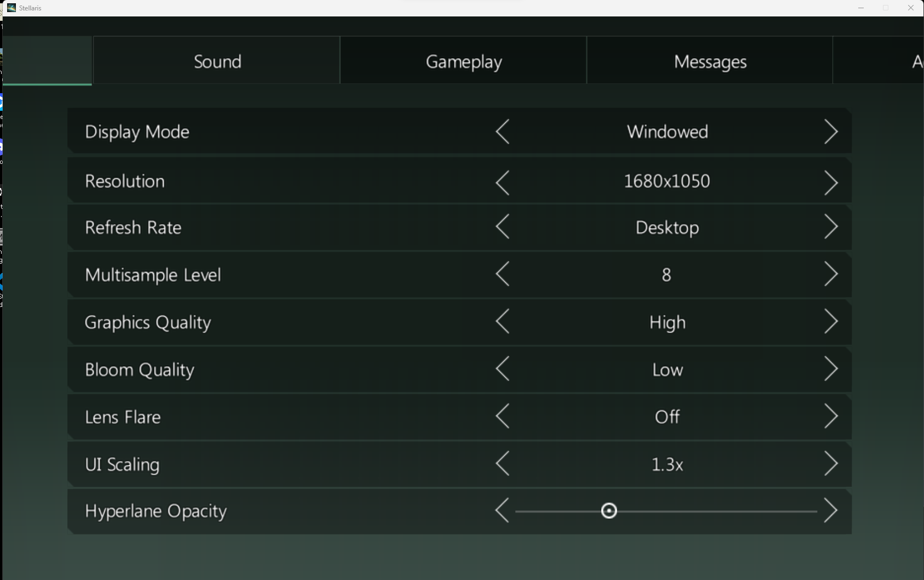This screenshot has width=924, height=580.
Task: Lower Graphics Quality using left arrow
Action: pos(503,322)
